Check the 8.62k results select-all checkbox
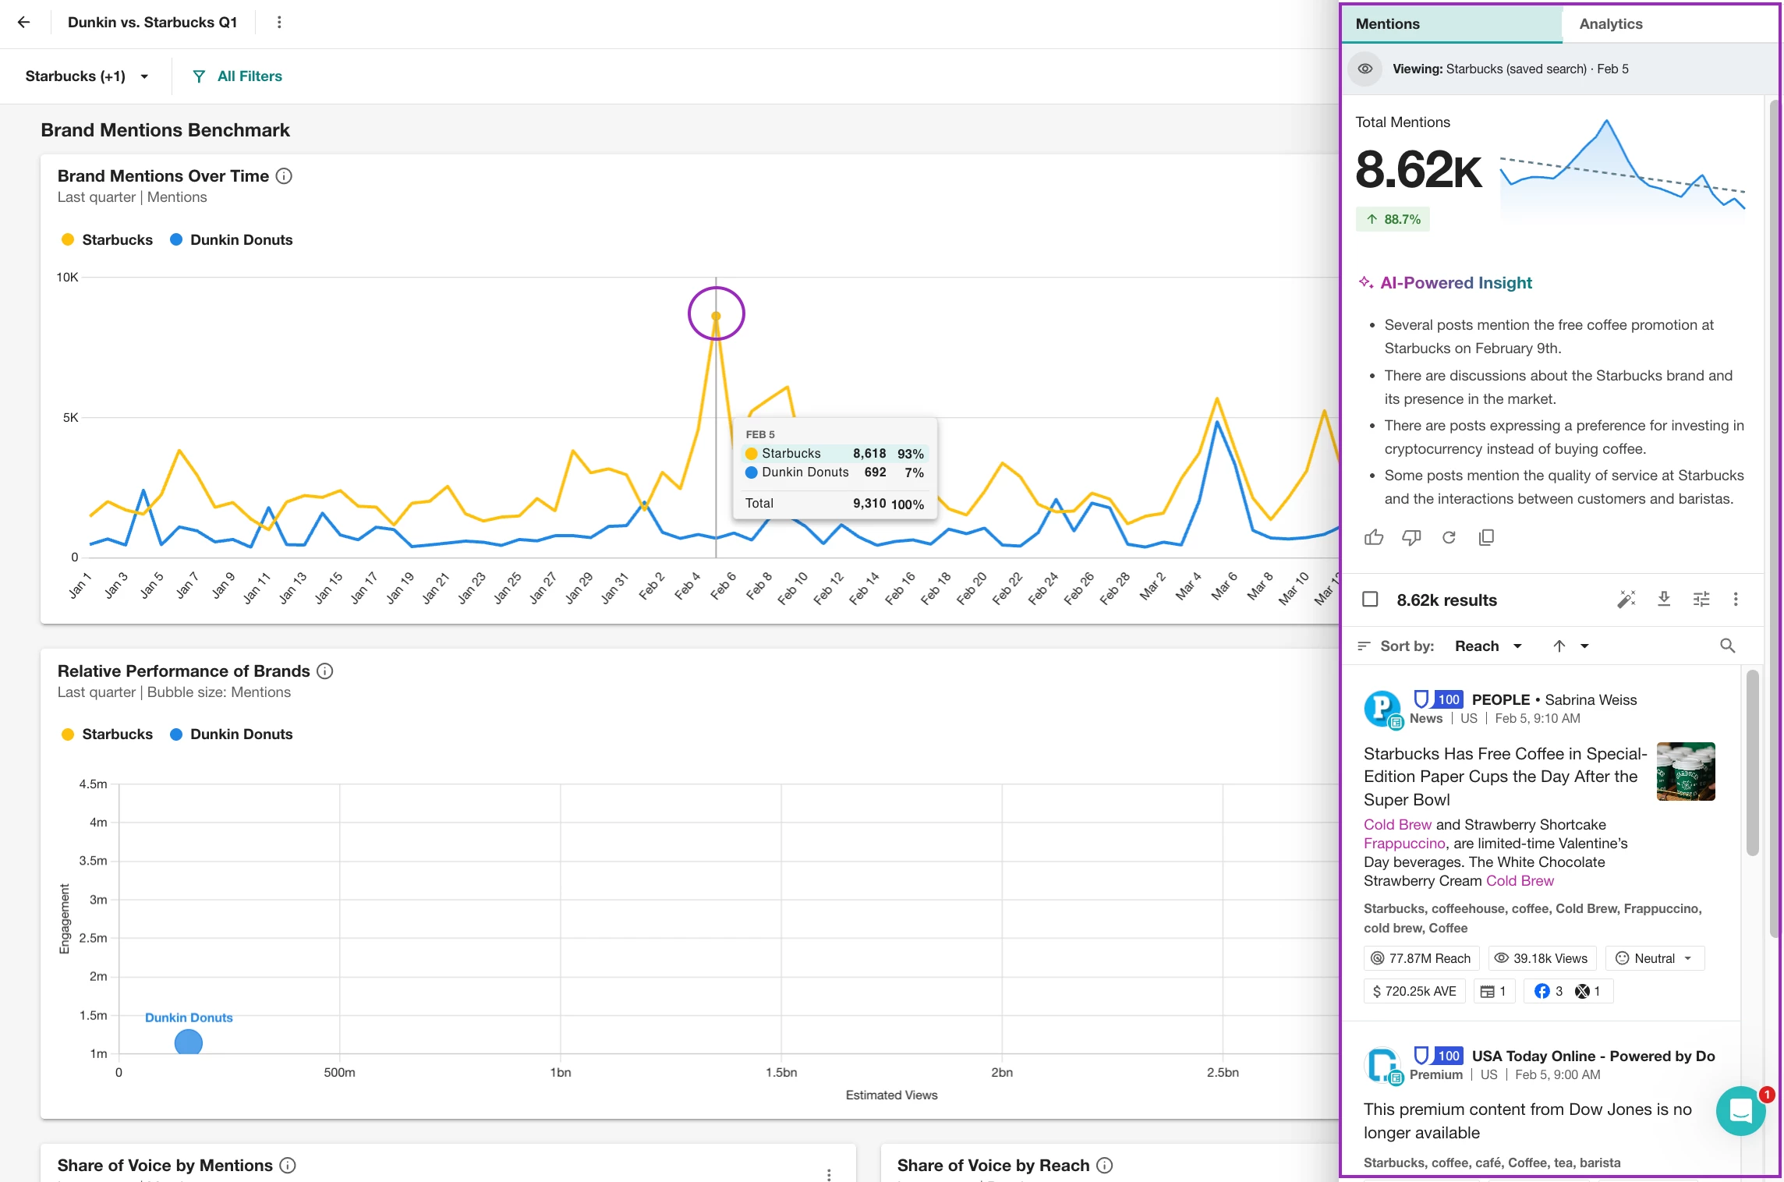This screenshot has height=1182, width=1784. 1370,599
